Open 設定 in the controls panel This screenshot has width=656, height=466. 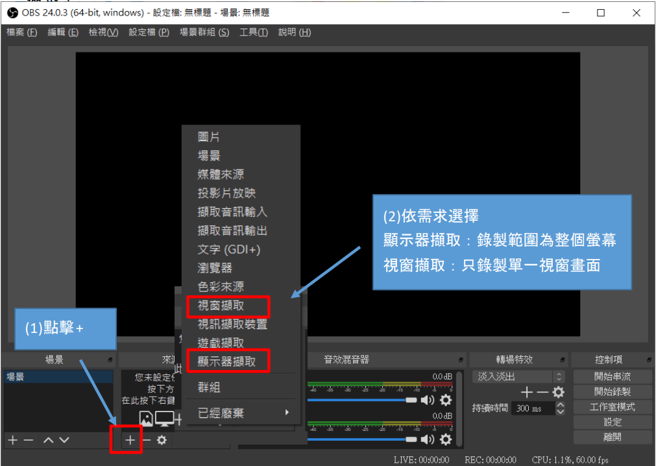click(x=612, y=422)
